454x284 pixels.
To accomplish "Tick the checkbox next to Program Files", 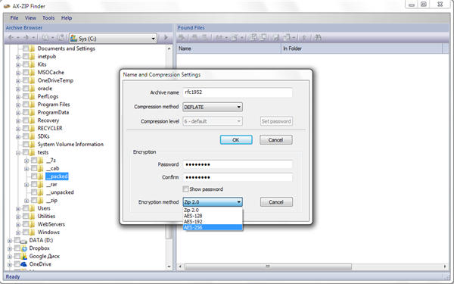I will 26,105.
